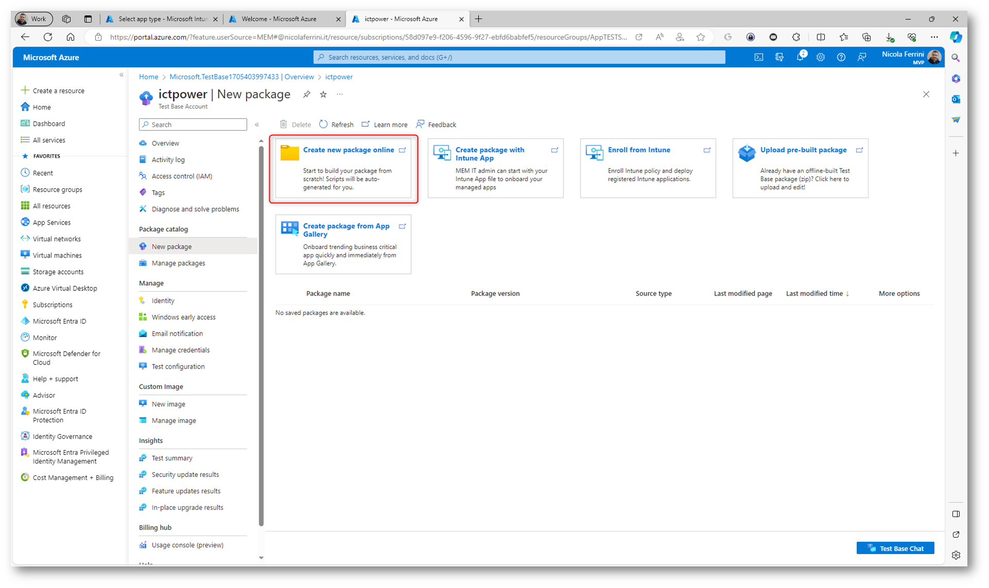Click the help question mark icon

click(x=841, y=58)
